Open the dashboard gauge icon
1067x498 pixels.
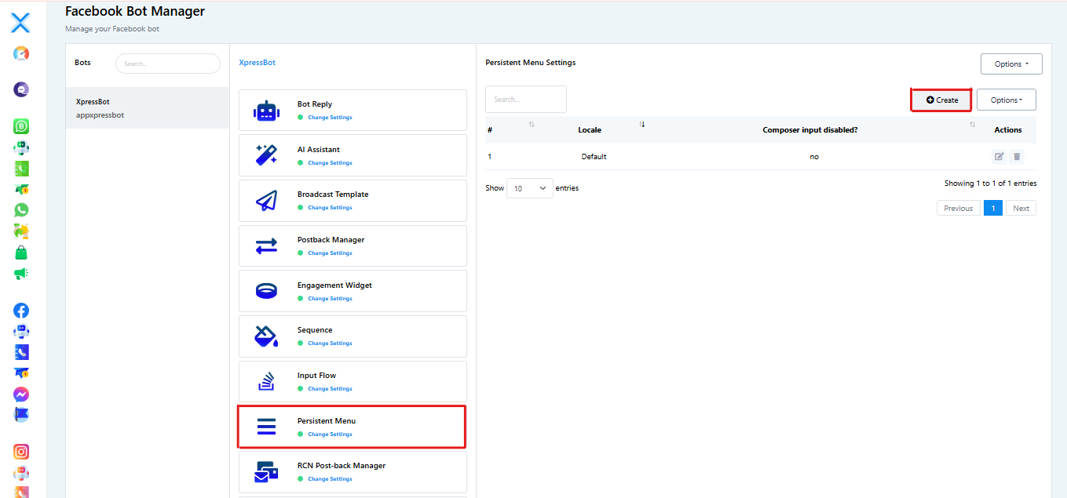(x=21, y=54)
